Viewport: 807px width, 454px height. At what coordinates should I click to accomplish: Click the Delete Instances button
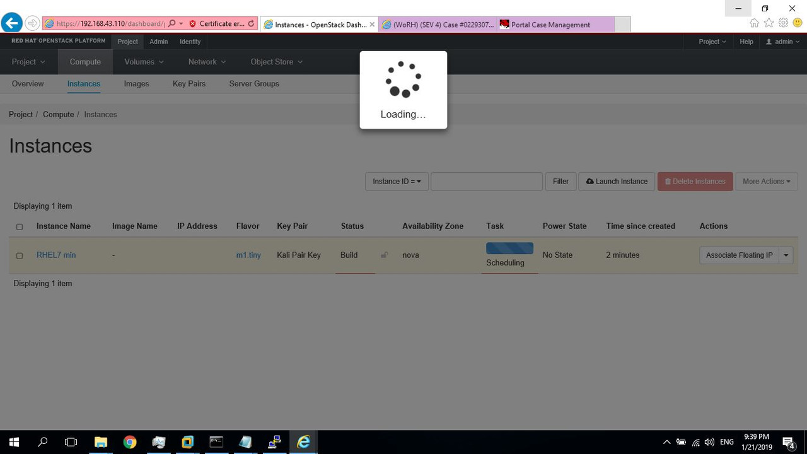[695, 182]
